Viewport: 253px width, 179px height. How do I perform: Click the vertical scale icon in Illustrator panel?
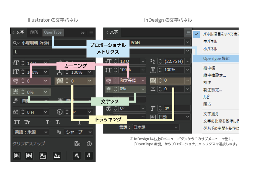tap(16, 72)
